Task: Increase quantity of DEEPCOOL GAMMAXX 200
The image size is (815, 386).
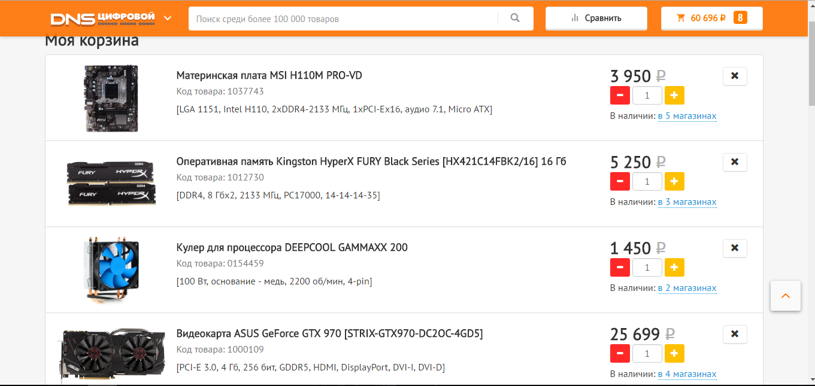Action: tap(674, 268)
